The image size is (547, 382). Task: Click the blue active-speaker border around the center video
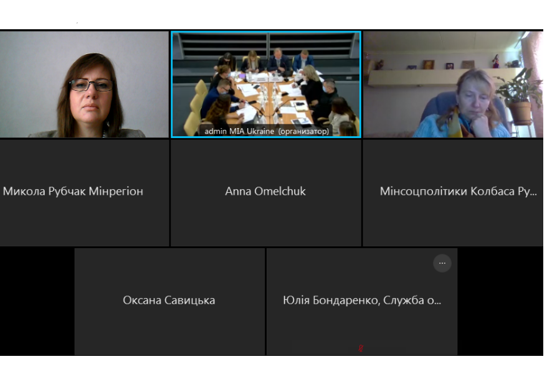266,32
